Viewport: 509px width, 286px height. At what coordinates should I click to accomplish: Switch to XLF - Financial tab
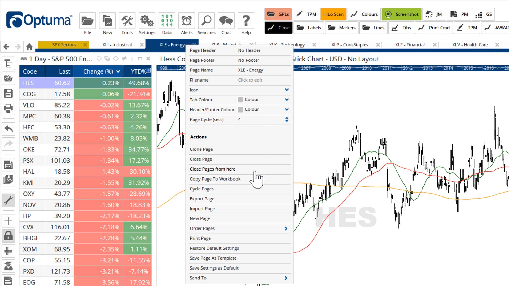[410, 45]
